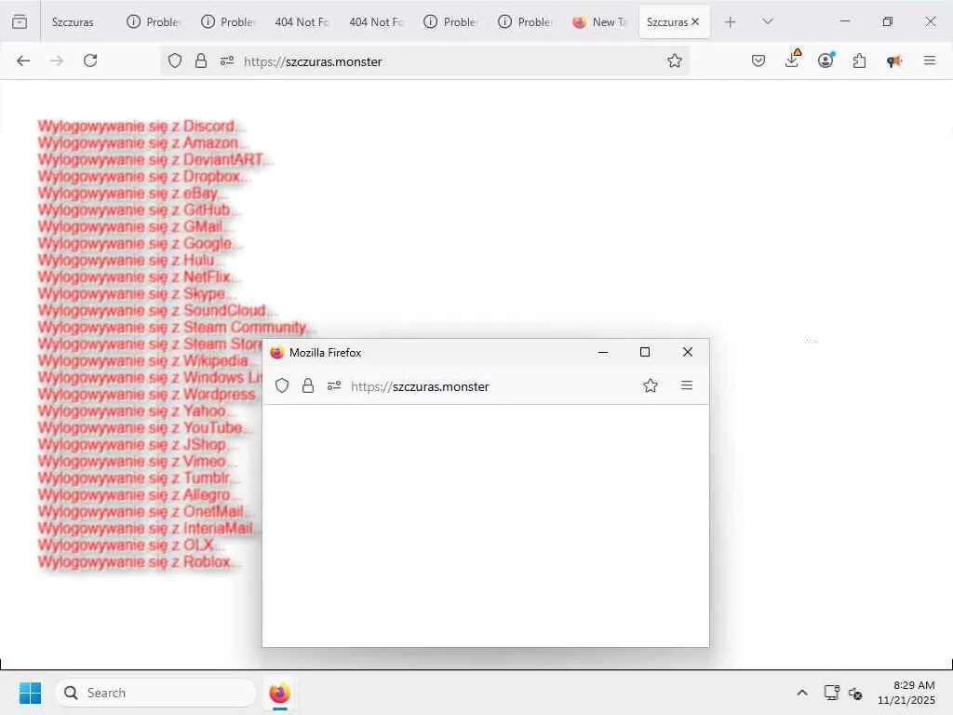This screenshot has width=953, height=715.
Task: Select the first 404 Not Found tab
Action: click(302, 22)
